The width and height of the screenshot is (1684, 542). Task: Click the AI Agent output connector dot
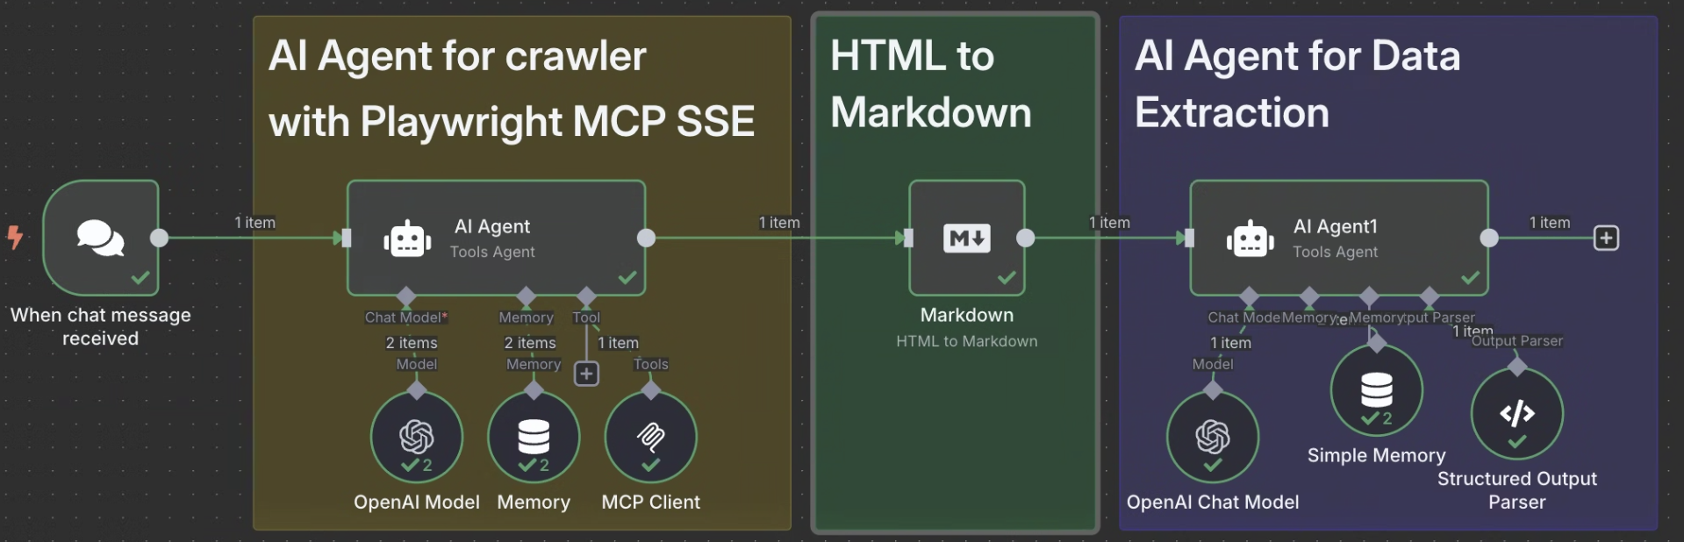[646, 238]
